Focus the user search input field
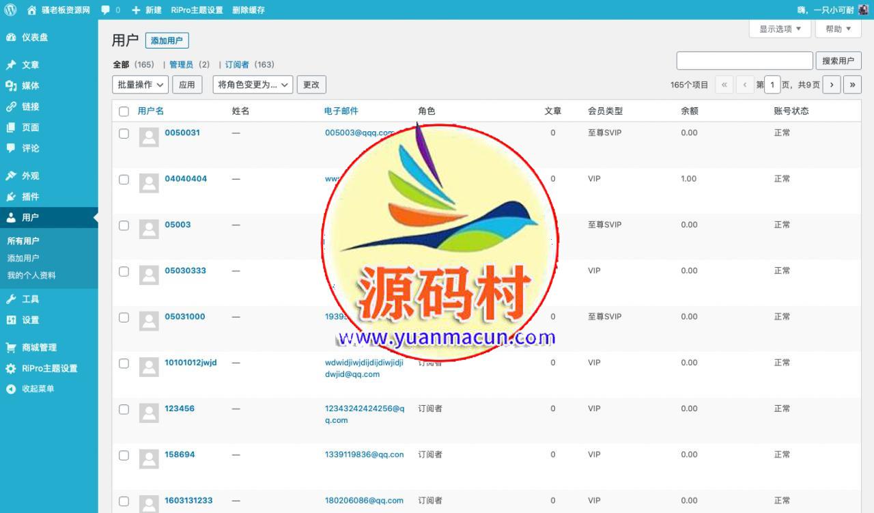Image resolution: width=874 pixels, height=513 pixels. [x=744, y=61]
